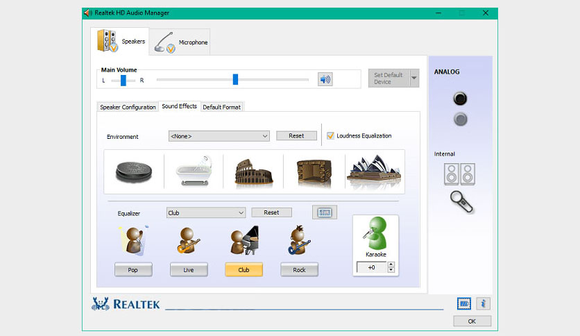Switch to the Speakers device tab
This screenshot has height=336, width=580.
(x=120, y=41)
